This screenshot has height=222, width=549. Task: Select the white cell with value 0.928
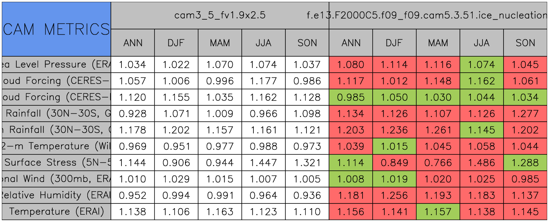tap(132, 114)
